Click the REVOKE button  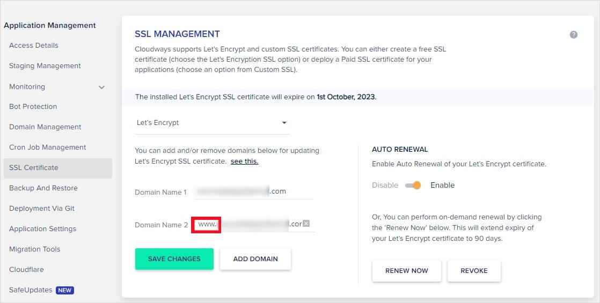474,271
